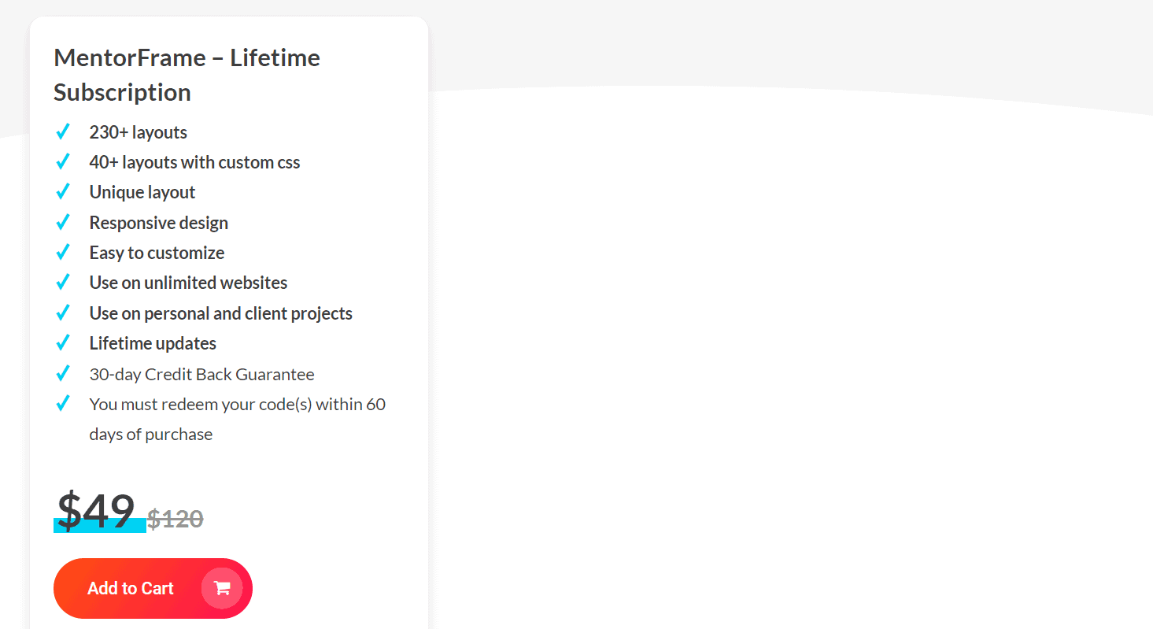Click the strikethrough $120 original price
1153x629 pixels.
pyautogui.click(x=175, y=518)
